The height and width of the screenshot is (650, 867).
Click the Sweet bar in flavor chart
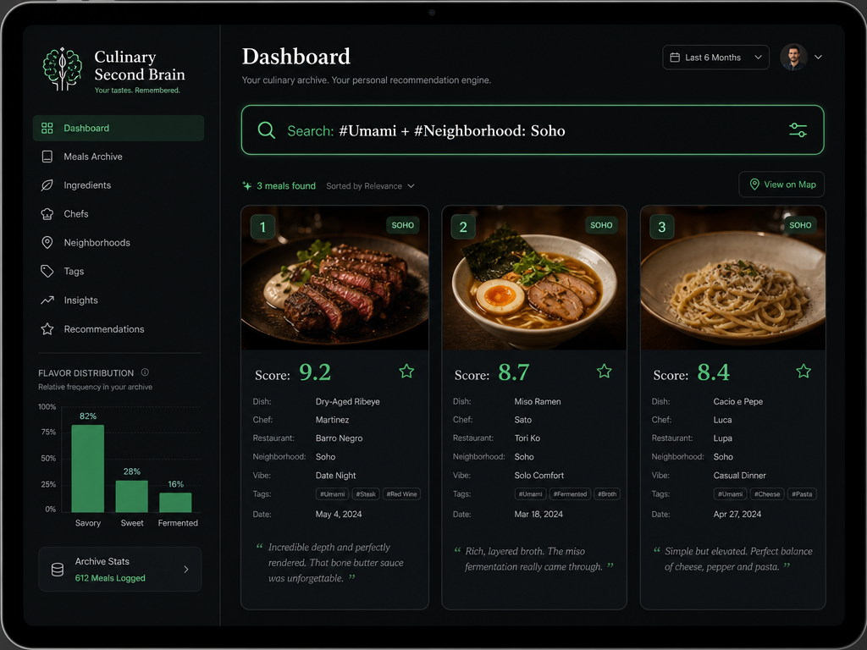click(x=131, y=496)
